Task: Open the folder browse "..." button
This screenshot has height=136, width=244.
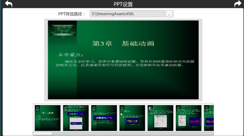Action: [x=169, y=14]
